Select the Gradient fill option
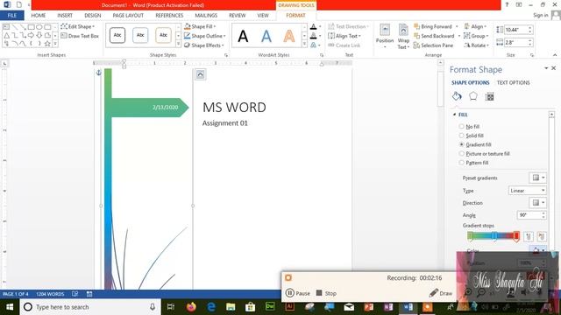Viewport: 561px width, 315px height. tap(475, 144)
